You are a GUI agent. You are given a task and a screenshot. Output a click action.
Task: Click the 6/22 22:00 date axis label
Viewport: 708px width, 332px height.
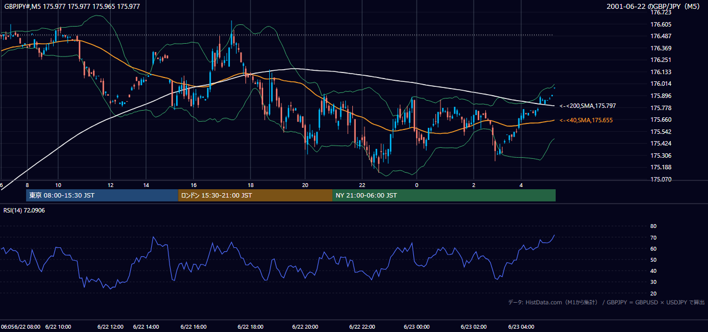[362, 327]
